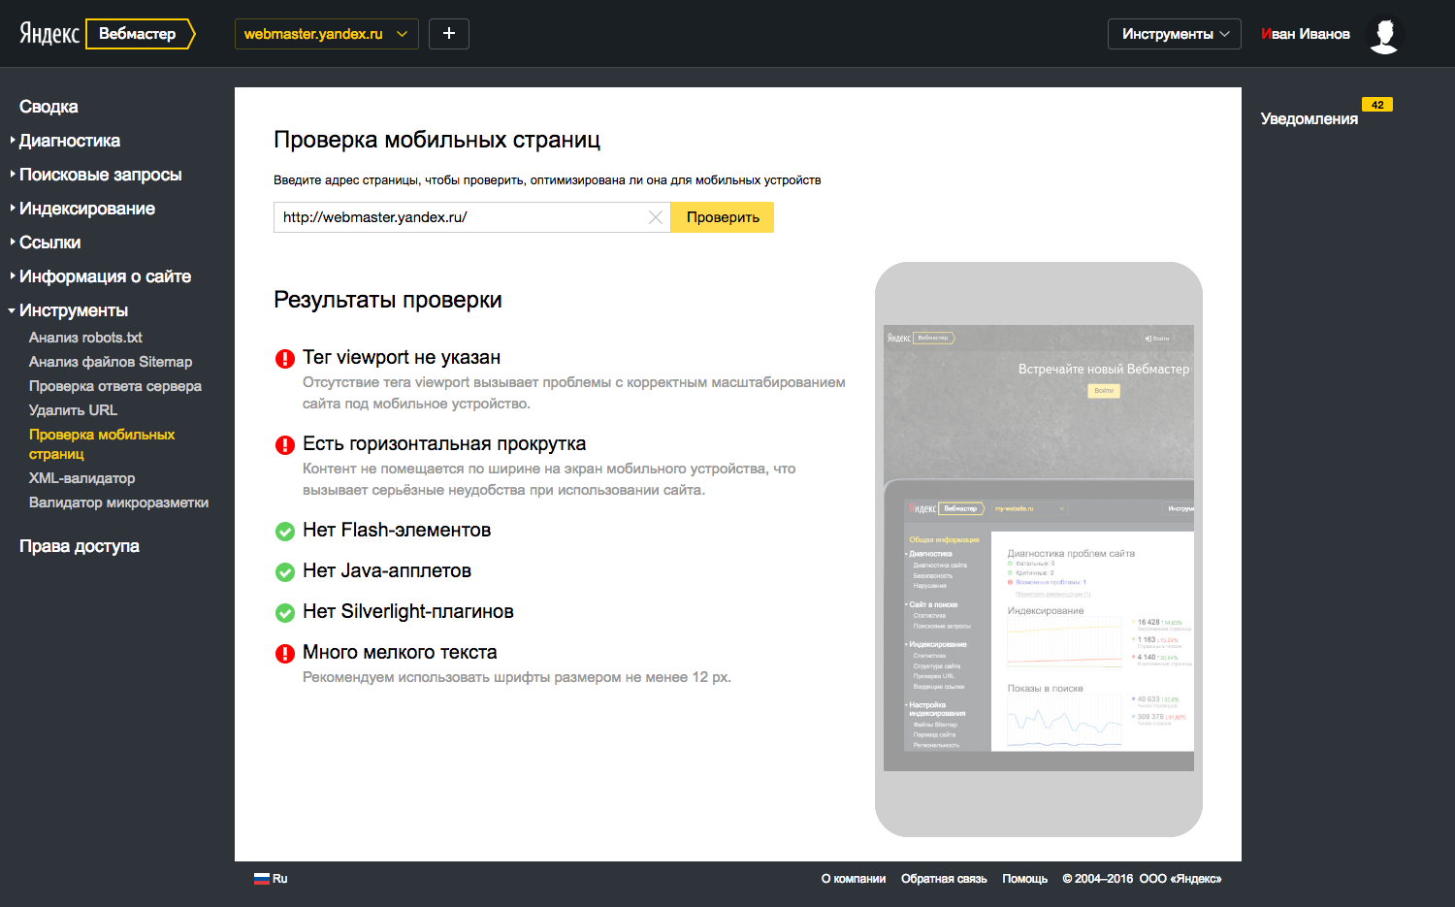Open Валидатор микроразметки tool
1455x907 pixels.
(x=119, y=502)
